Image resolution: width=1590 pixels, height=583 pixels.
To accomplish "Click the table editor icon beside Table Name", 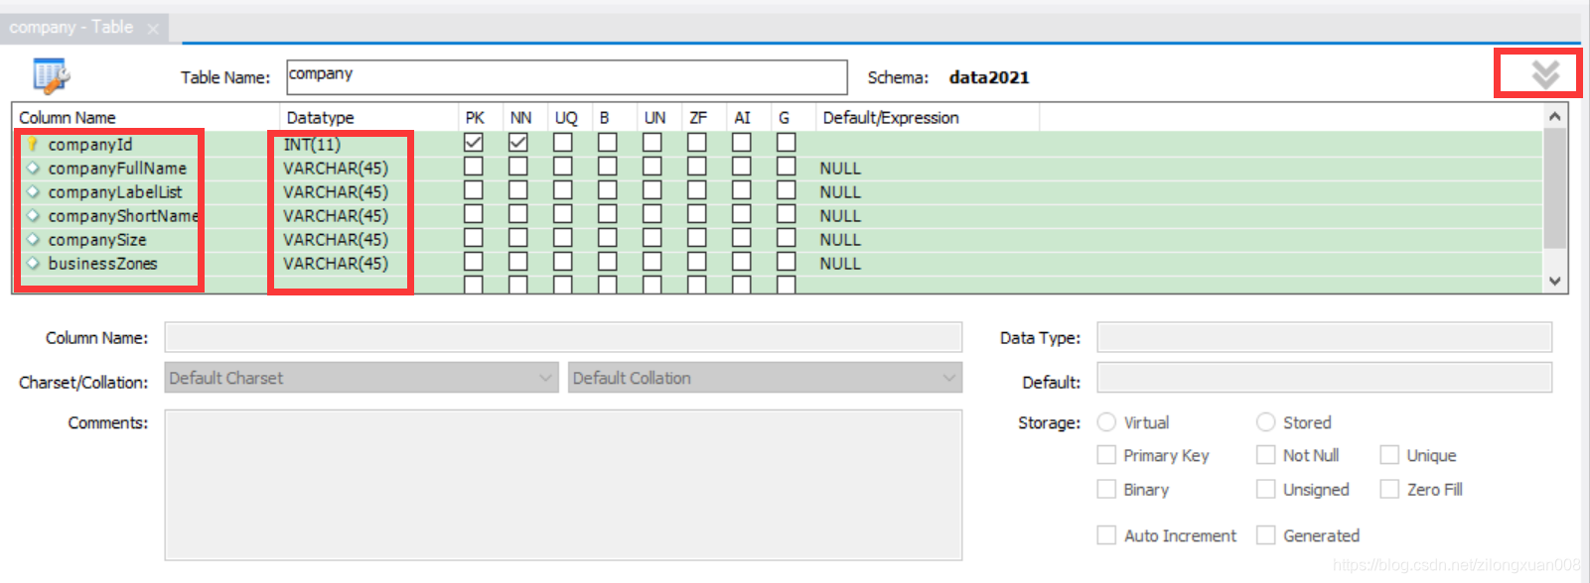I will pyautogui.click(x=51, y=75).
